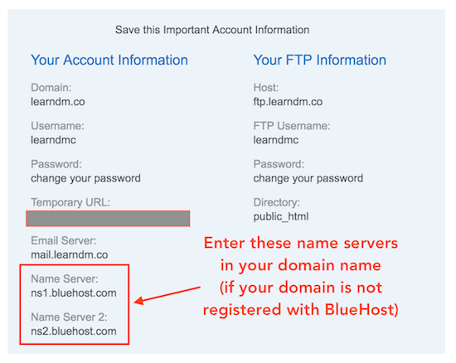Screen dimensions: 456x363
Task: Click the red arrow annotation
Action: 167,295
